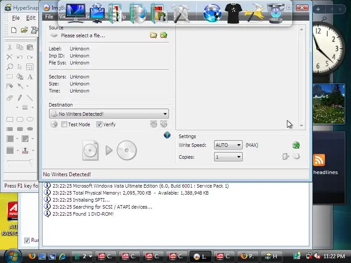Open the HyperSnap File menu
351x263 pixels.
(16, 18)
